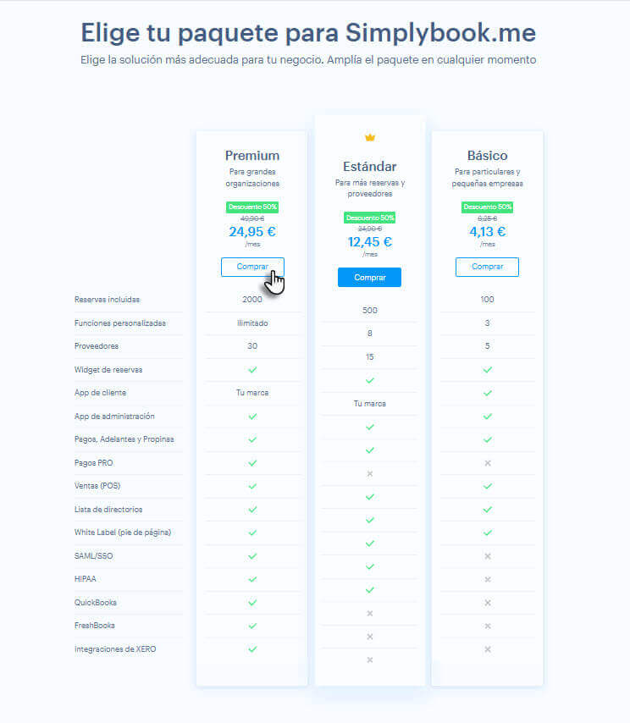Image resolution: width=630 pixels, height=723 pixels.
Task: Click Básico's App de cliente checkmark
Action: pos(487,393)
